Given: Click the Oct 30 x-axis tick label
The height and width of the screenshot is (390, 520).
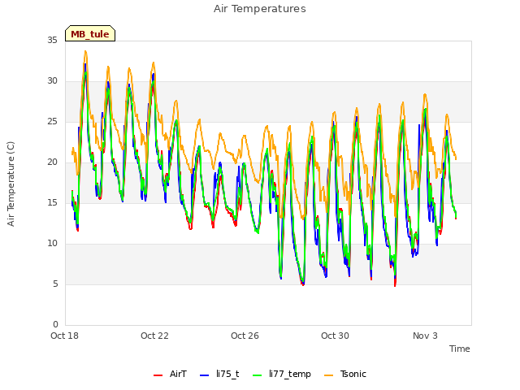Looking at the screenshot, I should tap(335, 336).
